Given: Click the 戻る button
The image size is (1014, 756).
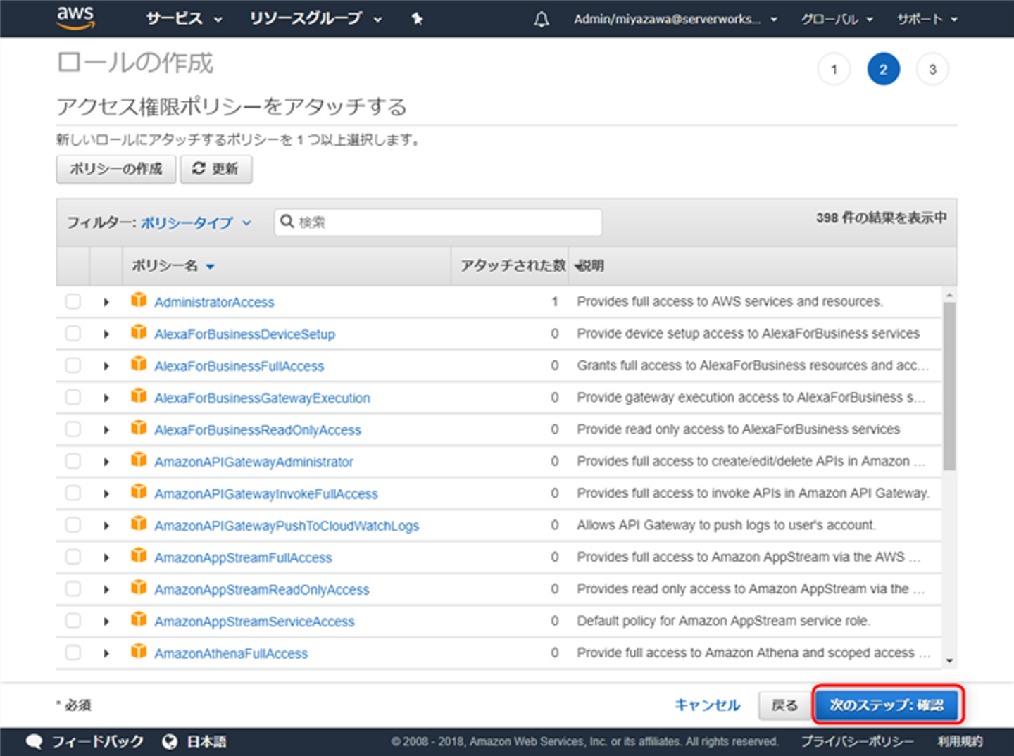Looking at the screenshot, I should 784,705.
